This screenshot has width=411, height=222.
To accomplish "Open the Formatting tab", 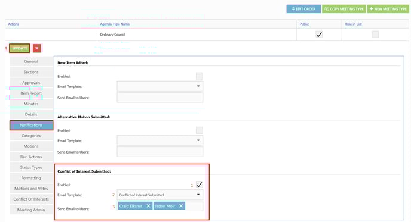I will (x=31, y=178).
